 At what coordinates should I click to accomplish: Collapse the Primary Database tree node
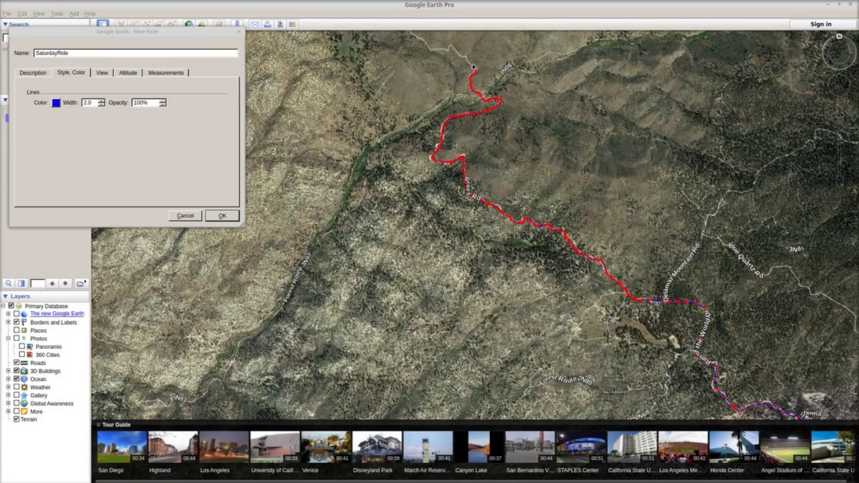point(3,306)
